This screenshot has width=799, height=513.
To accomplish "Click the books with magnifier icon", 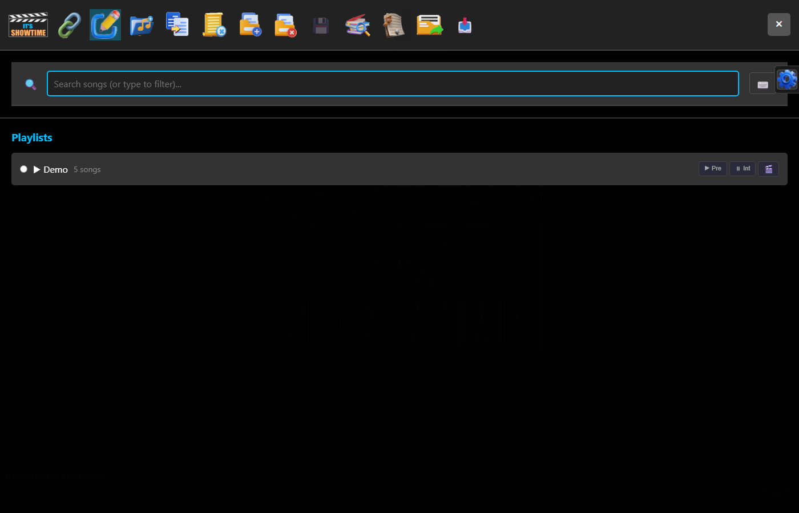I will click(x=358, y=25).
